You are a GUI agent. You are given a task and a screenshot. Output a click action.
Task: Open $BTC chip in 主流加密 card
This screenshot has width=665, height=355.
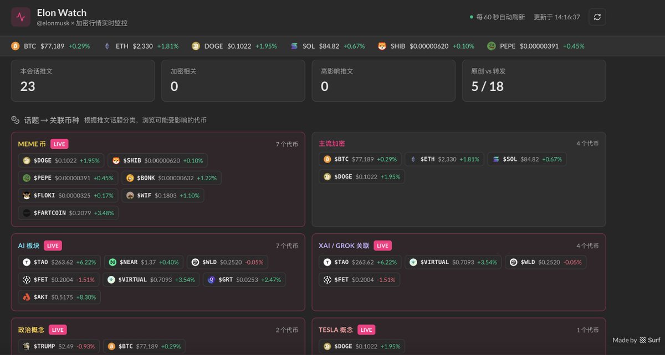(x=360, y=159)
